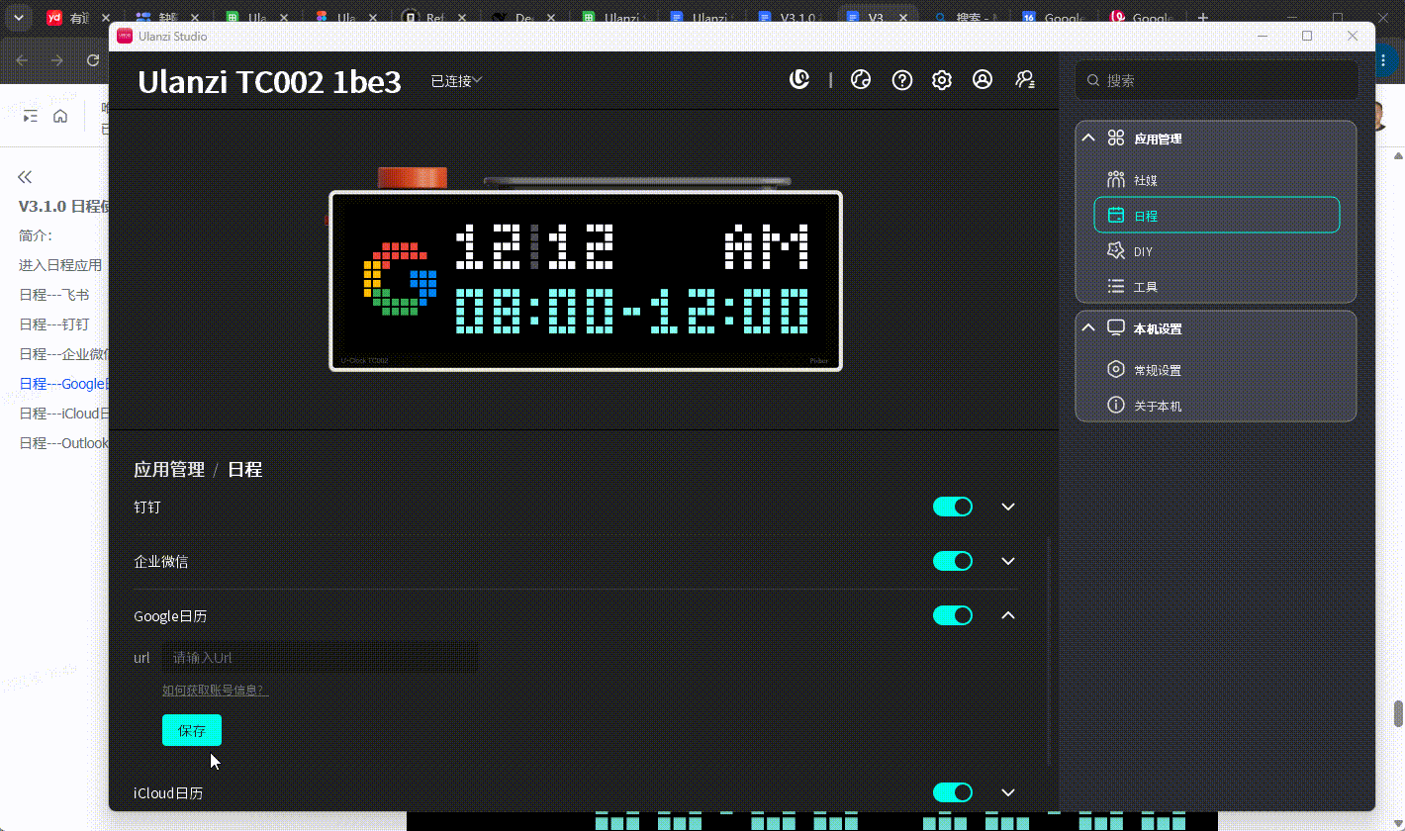Click the 保存 save button
1405x831 pixels.
pyautogui.click(x=192, y=730)
